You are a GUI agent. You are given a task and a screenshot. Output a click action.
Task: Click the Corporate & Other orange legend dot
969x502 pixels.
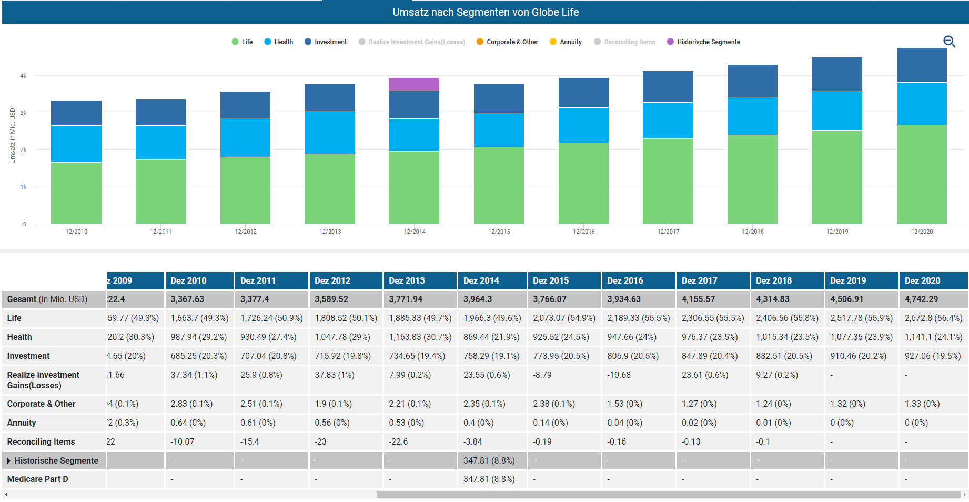point(480,42)
